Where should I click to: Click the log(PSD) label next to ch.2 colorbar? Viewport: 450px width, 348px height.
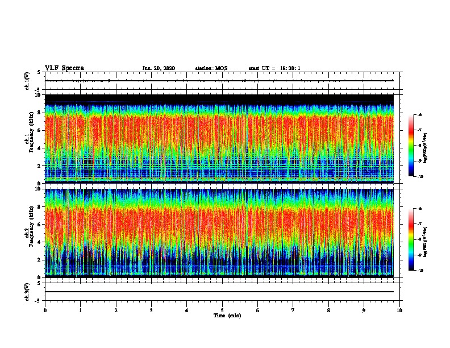coord(426,242)
